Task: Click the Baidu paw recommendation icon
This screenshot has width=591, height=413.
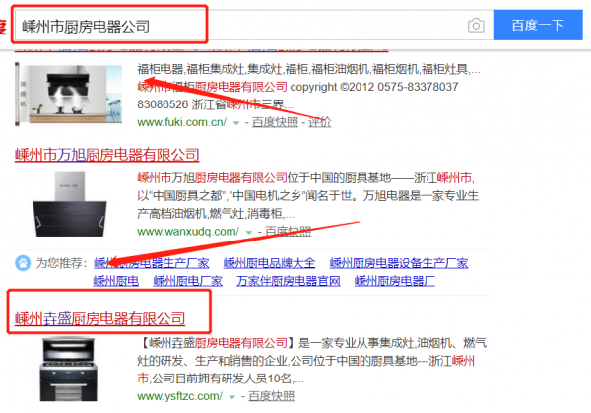Action: [23, 263]
